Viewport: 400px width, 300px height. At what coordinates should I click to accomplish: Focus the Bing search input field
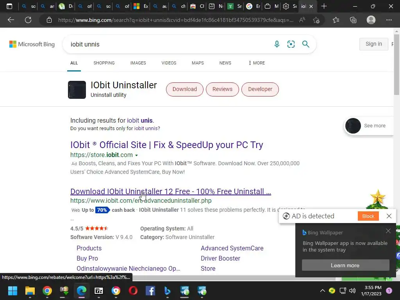pyautogui.click(x=168, y=44)
